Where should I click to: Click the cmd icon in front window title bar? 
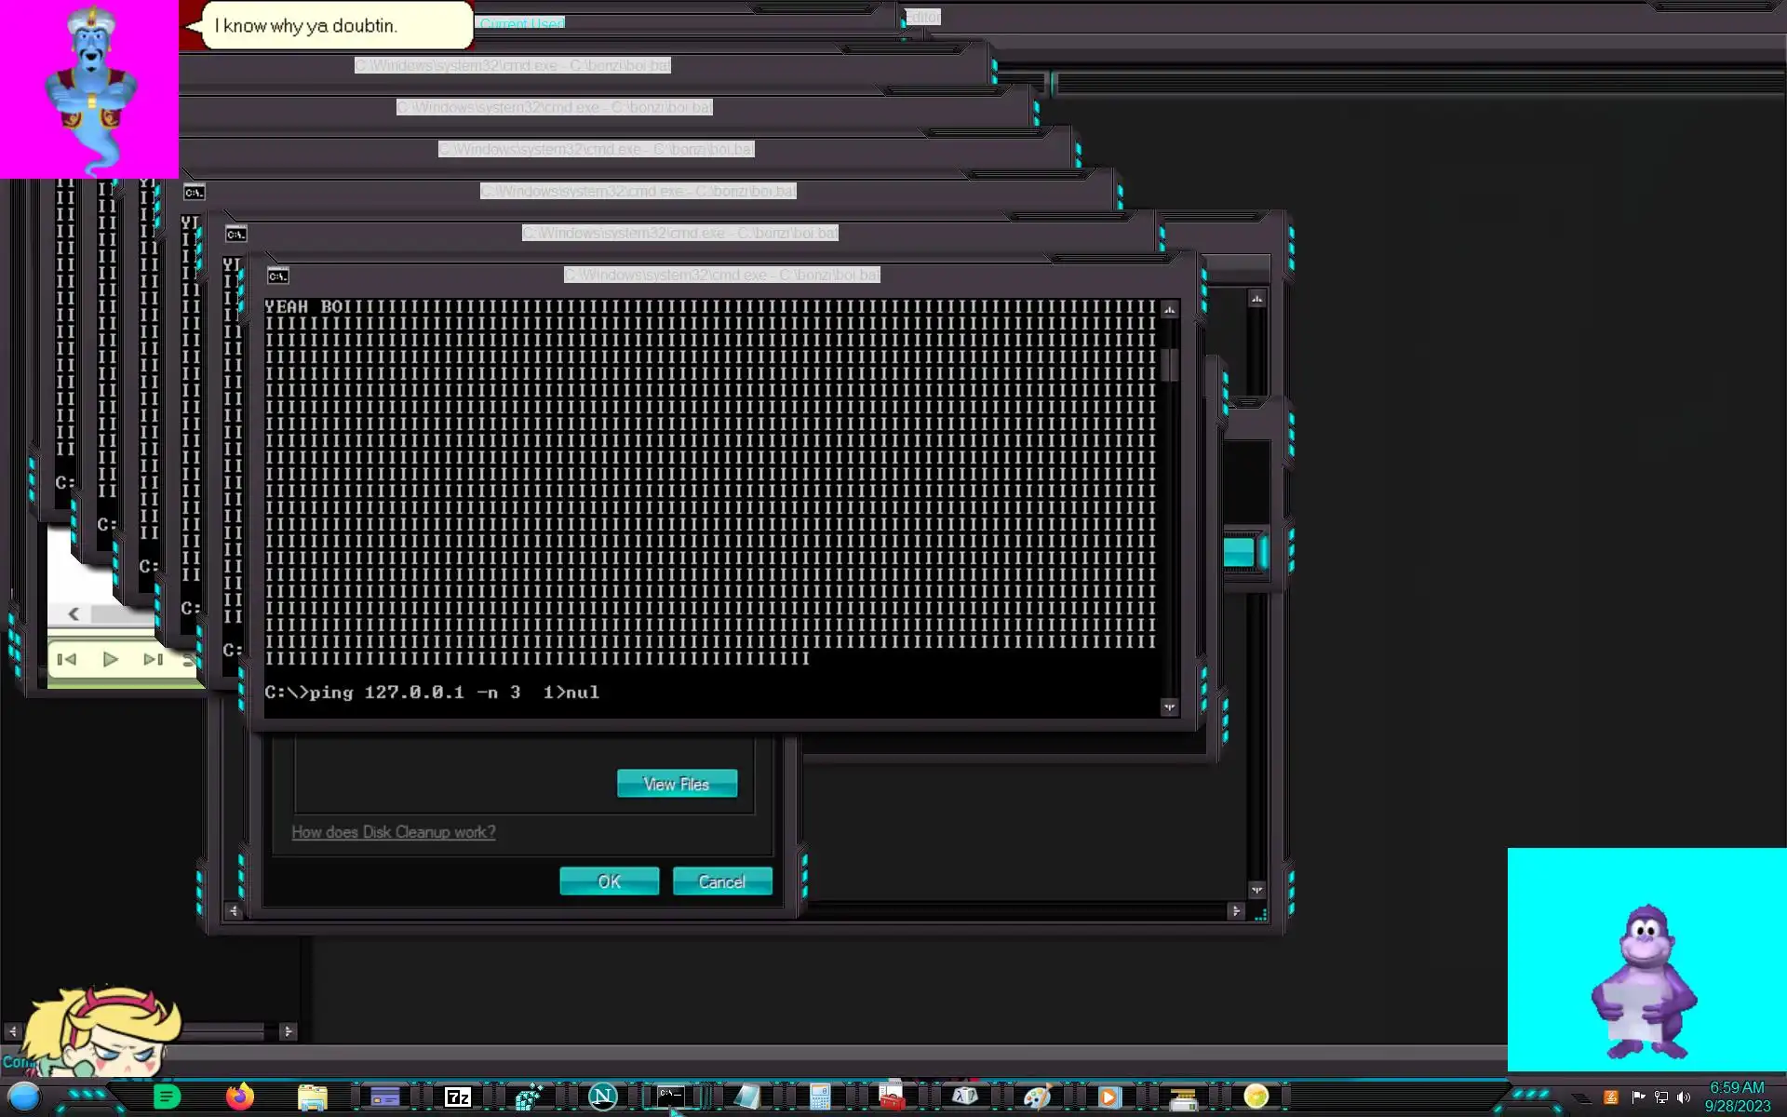click(x=277, y=276)
